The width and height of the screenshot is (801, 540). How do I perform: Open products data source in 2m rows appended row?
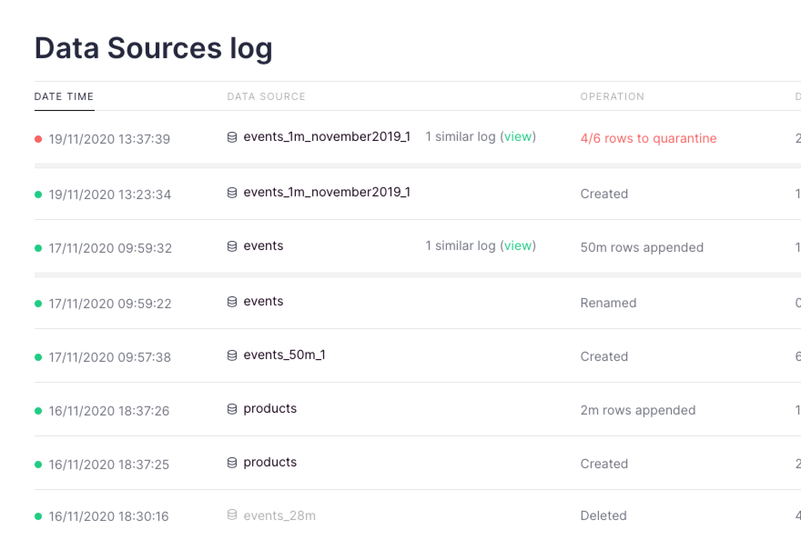270,409
